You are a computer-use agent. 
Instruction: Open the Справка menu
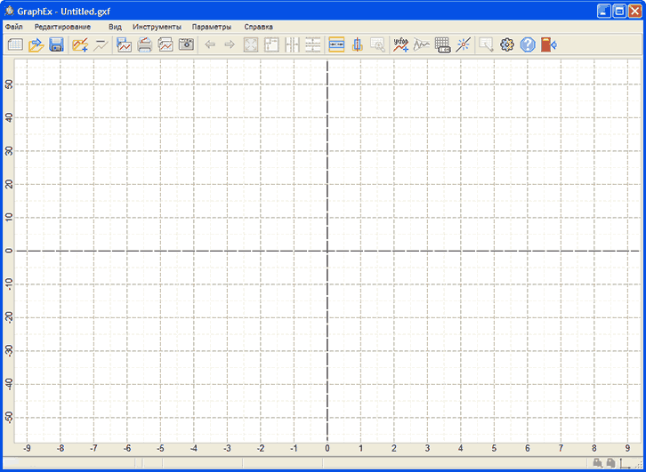pos(258,27)
